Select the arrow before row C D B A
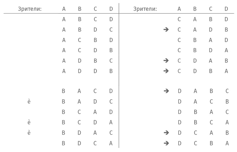This screenshot has height=152, width=237. coord(165,71)
